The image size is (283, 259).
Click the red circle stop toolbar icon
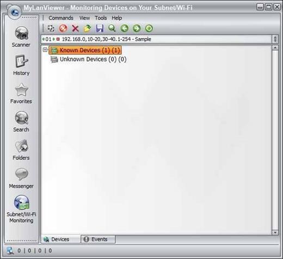pos(63,28)
